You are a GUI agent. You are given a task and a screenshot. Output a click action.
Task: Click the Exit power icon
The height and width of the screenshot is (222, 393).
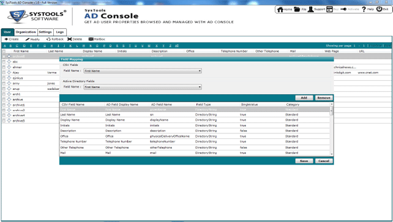[379, 9]
